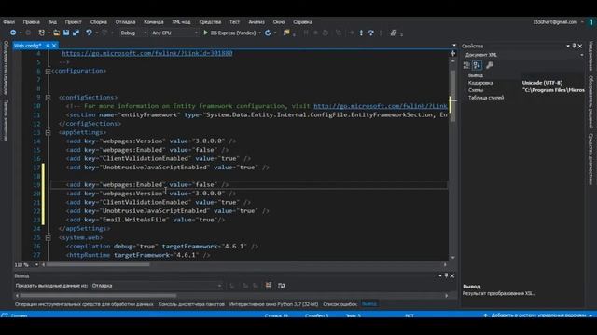597x335 pixels.
Task: Open the Средства menu
Action: 210,22
